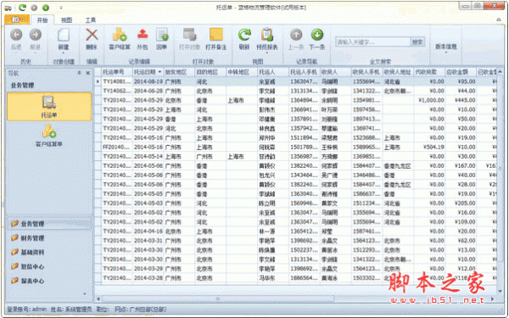Click the 新建 new document icon
This screenshot has height=318, width=509.
point(64,35)
